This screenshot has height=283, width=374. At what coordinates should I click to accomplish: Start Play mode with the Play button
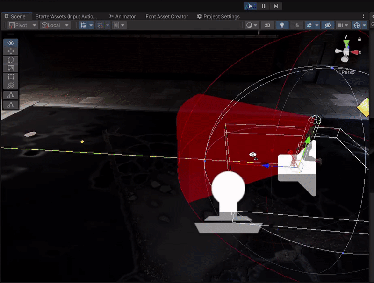click(250, 6)
